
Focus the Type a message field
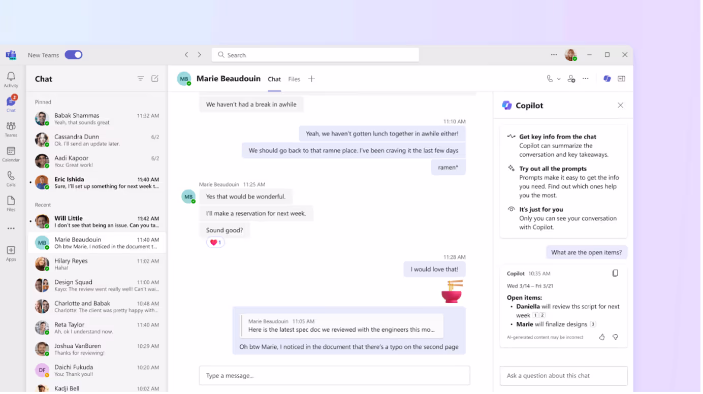(x=335, y=376)
